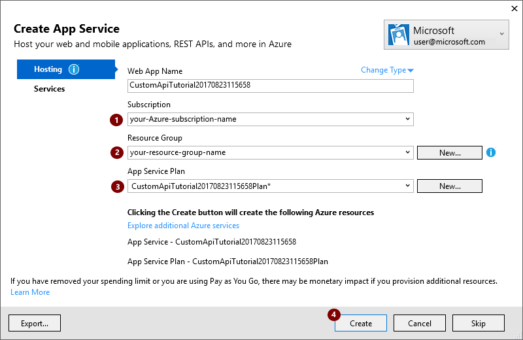
Task: Click the info icon on Hosting tab
Action: click(74, 69)
